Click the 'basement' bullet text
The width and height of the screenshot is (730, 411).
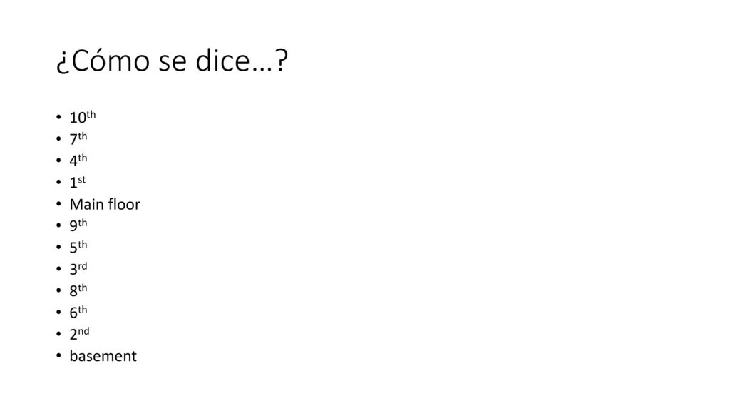click(103, 356)
